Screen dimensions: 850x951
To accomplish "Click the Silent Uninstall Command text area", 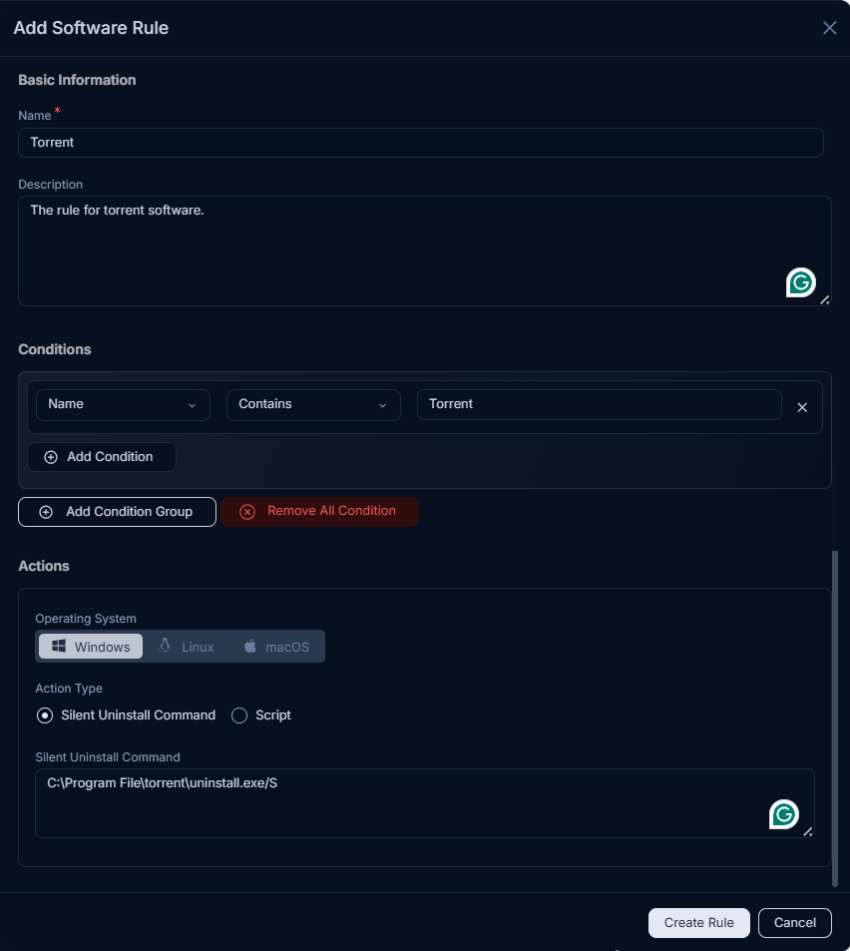I will [x=424, y=803].
